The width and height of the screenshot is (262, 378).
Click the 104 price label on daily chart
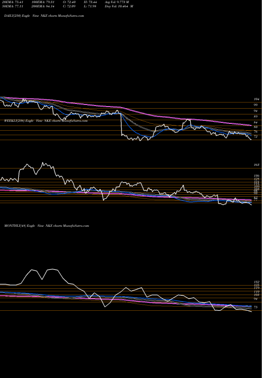click(256, 99)
